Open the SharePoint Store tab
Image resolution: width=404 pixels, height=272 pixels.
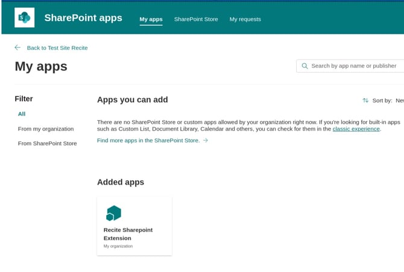196,19
